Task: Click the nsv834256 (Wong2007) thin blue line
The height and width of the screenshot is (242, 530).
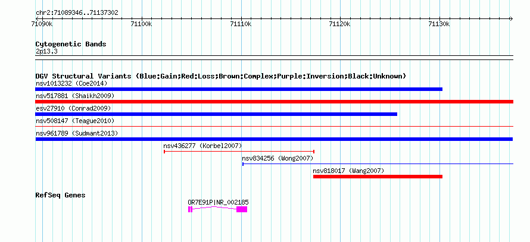Action: [378, 164]
